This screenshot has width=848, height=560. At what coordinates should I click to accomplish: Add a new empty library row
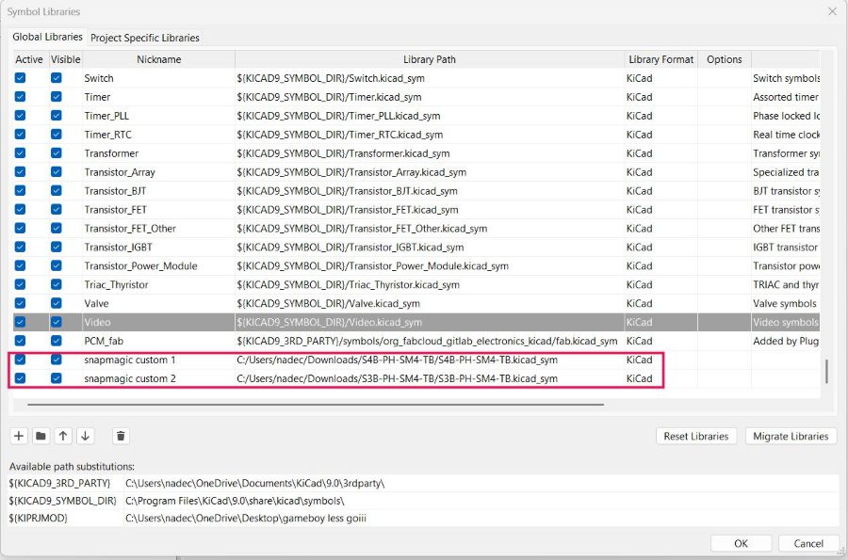(19, 436)
